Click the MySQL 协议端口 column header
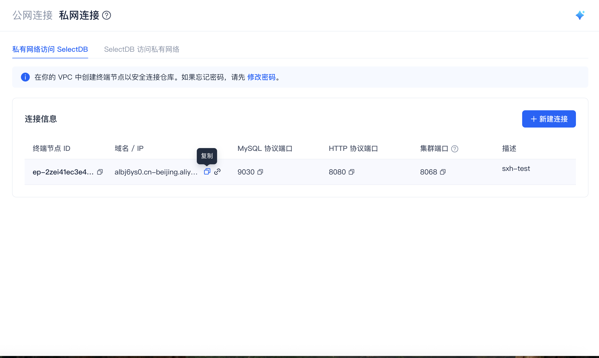This screenshot has width=599, height=358. pos(265,148)
